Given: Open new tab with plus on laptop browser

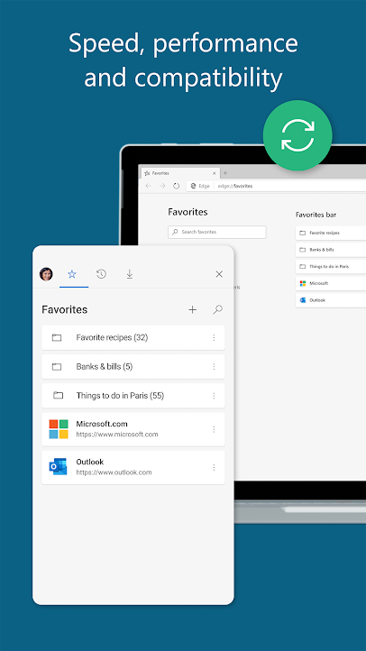Looking at the screenshot, I should click(224, 173).
